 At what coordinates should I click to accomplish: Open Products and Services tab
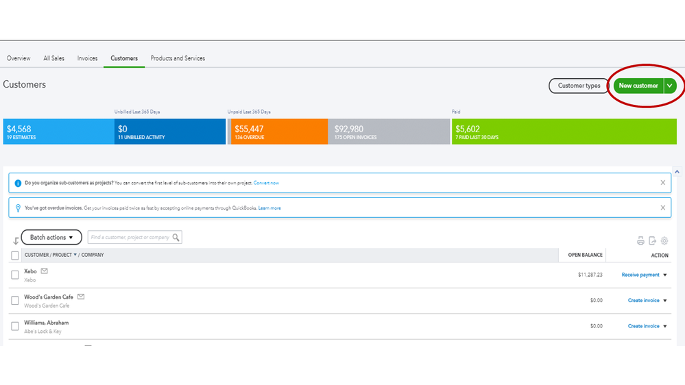tap(178, 59)
